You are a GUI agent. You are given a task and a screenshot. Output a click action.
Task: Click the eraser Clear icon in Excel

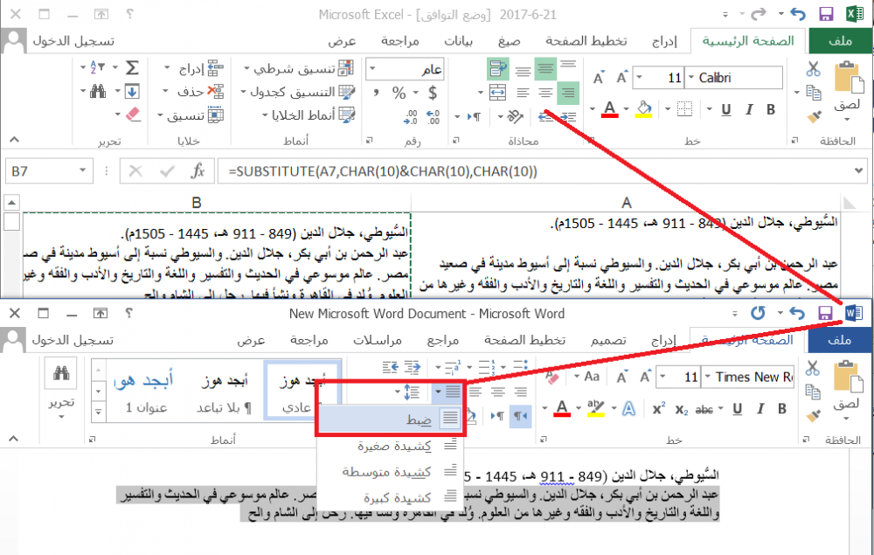tap(133, 114)
